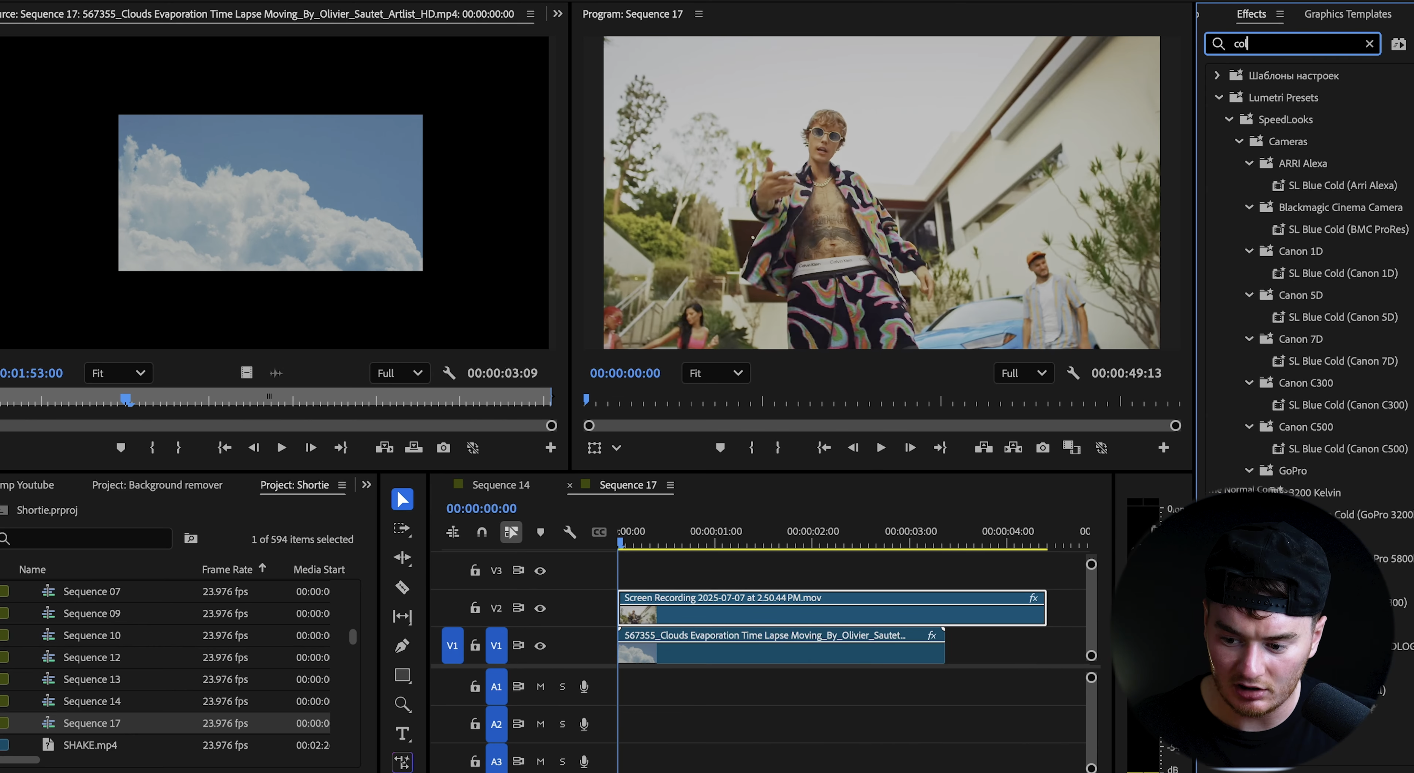Select the Rectangle tool
1414x773 pixels.
coord(402,675)
